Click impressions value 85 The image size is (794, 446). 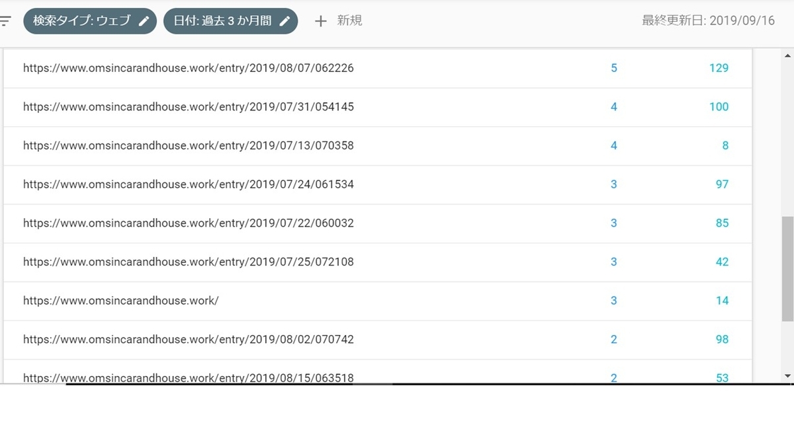click(722, 223)
